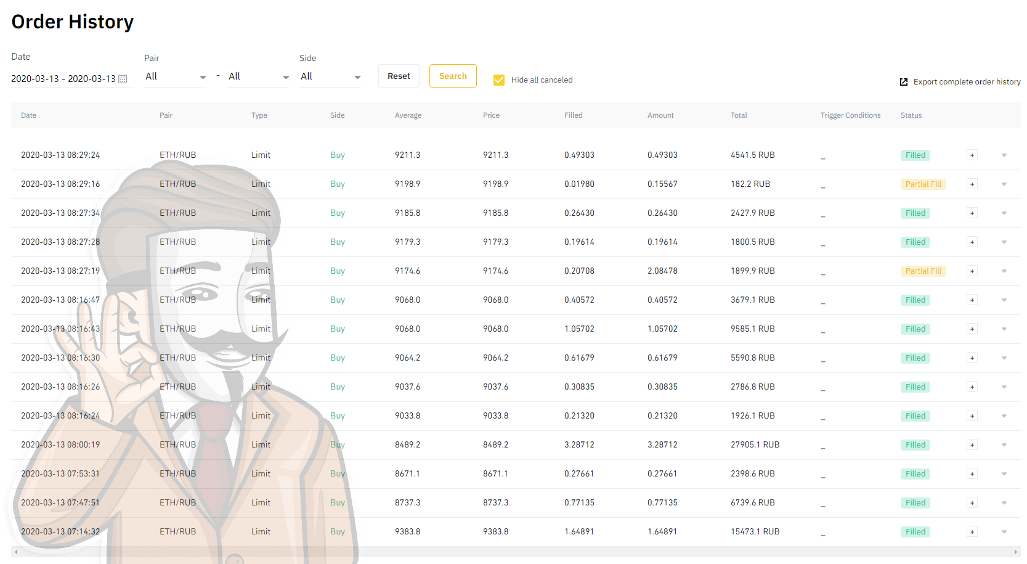Click the plus icon on the 07:14:32 order
The height and width of the screenshot is (564, 1027).
(x=972, y=532)
